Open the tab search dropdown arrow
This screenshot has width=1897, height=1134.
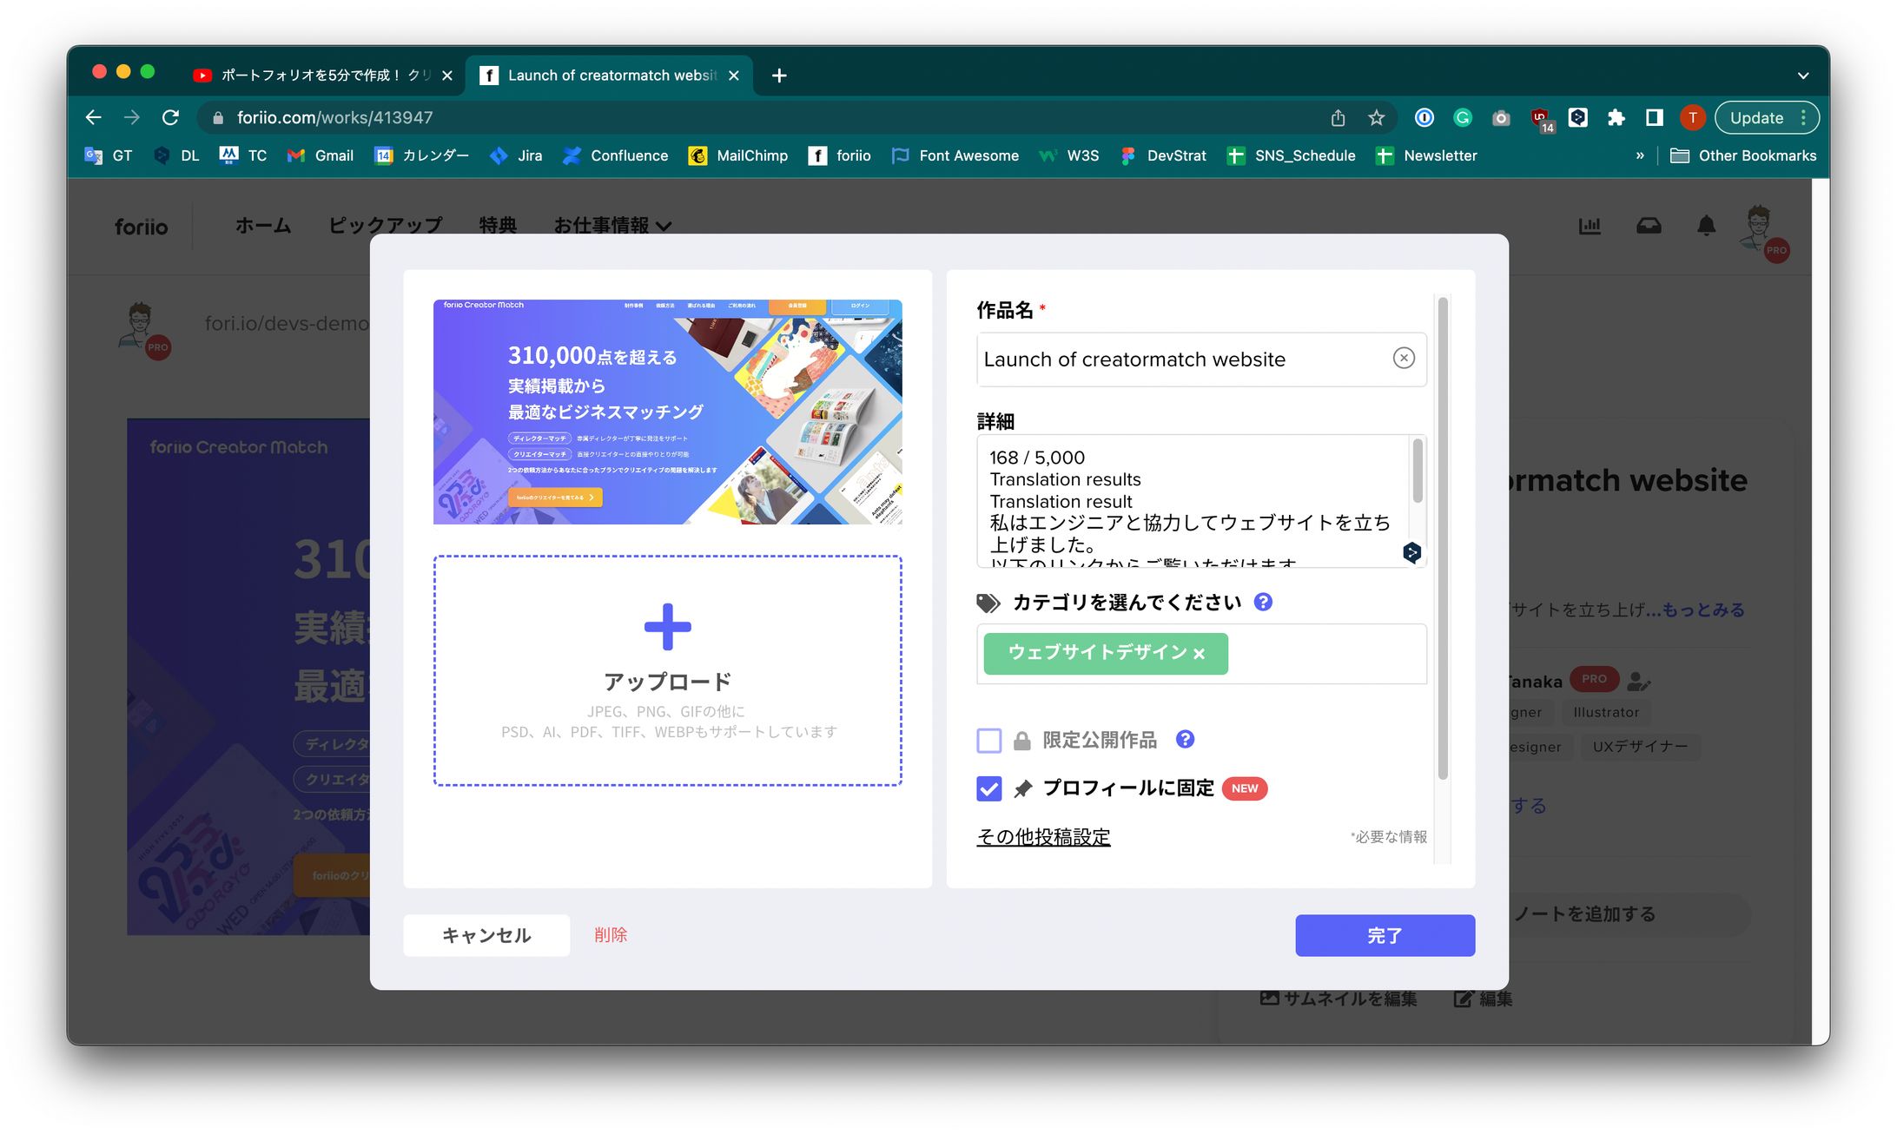[1803, 76]
